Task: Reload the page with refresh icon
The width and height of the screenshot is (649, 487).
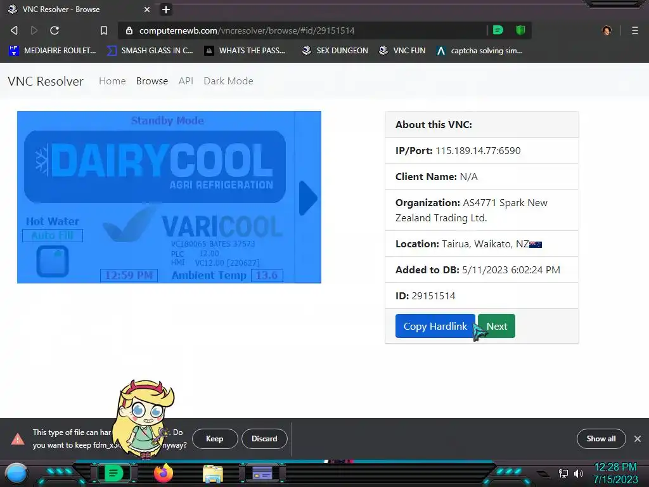Action: coord(55,30)
